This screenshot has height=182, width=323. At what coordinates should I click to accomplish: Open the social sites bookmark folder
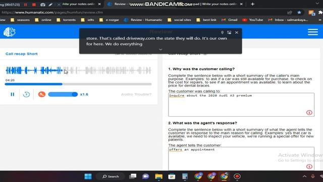click(x=179, y=20)
